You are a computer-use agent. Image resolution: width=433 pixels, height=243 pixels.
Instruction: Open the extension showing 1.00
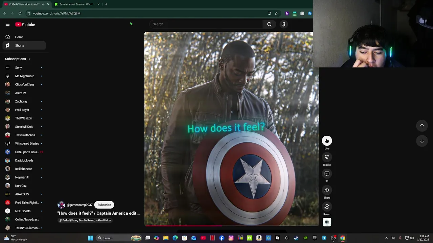[x=294, y=13]
